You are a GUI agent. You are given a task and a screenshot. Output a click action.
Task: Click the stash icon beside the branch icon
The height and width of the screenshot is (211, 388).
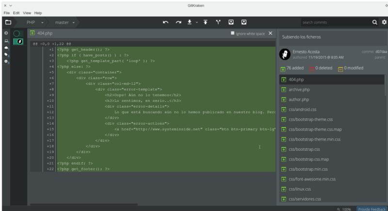point(231,22)
